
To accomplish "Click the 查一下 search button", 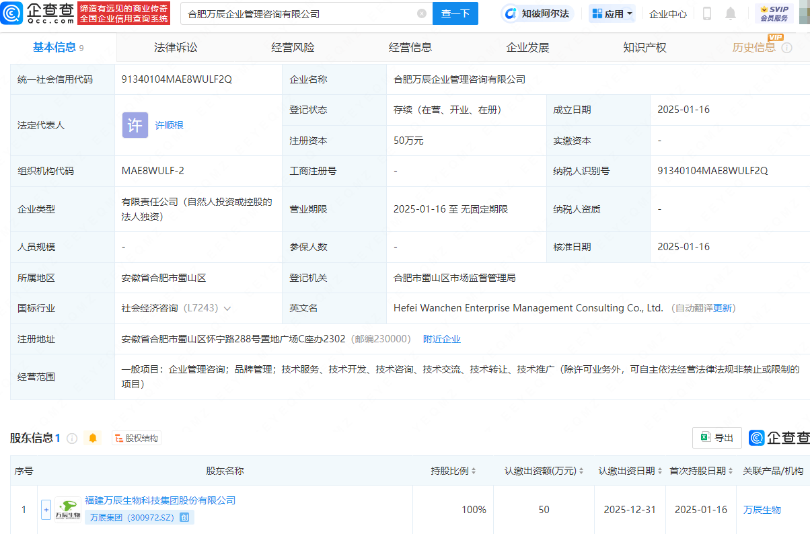I will pyautogui.click(x=455, y=13).
